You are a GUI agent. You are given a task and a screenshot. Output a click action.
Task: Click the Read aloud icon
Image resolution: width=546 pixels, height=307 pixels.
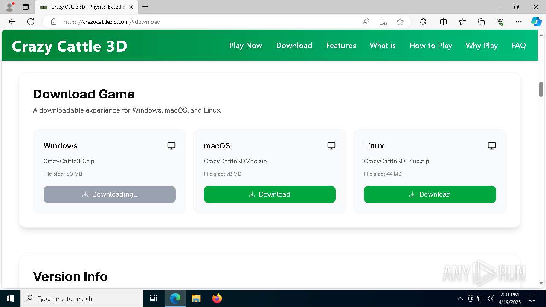(366, 22)
